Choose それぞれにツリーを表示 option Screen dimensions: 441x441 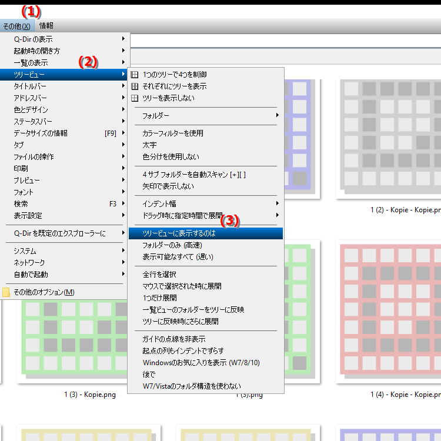pos(206,86)
